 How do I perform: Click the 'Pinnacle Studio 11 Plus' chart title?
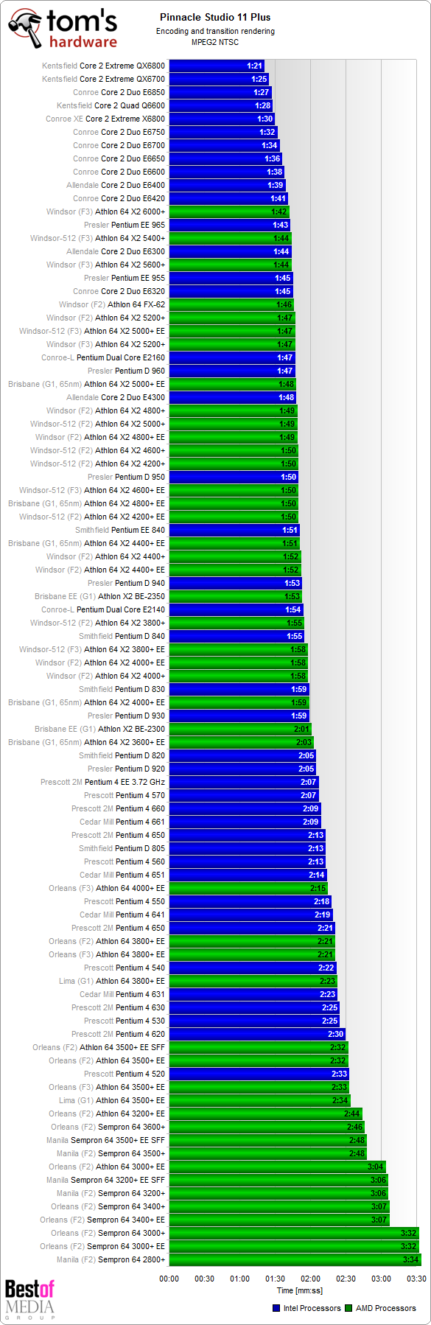[215, 17]
